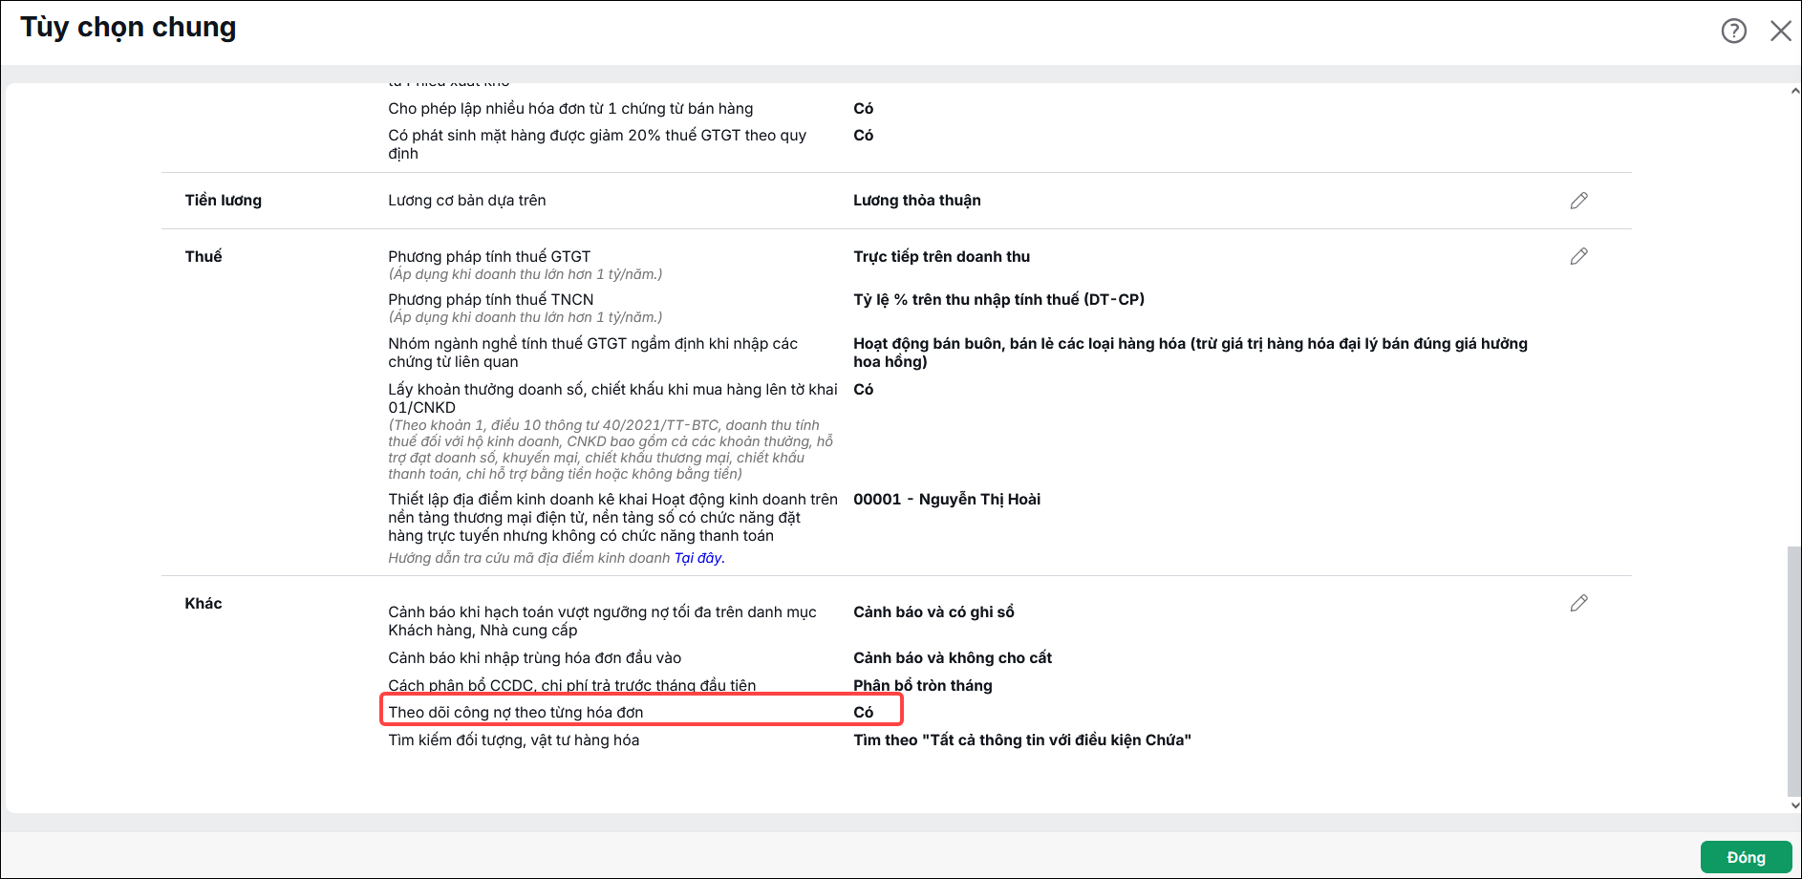The height and width of the screenshot is (879, 1802).
Task: Click the Lương thỏa thuận value
Action: (x=917, y=201)
